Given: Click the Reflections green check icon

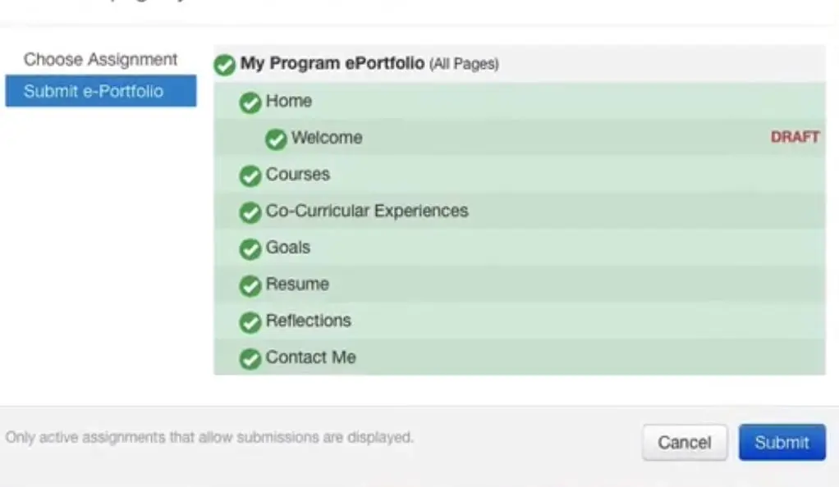Looking at the screenshot, I should [x=250, y=323].
